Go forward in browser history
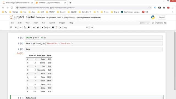Viewport: 176px width, 99px height. click(x=7, y=8)
